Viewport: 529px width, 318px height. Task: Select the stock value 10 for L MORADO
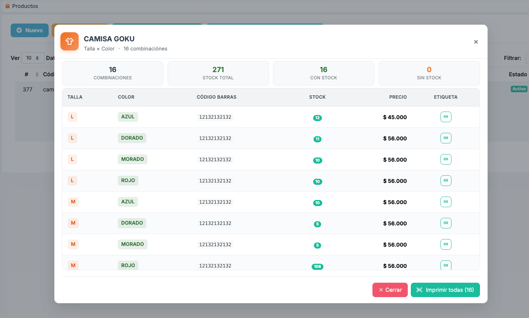[317, 161]
